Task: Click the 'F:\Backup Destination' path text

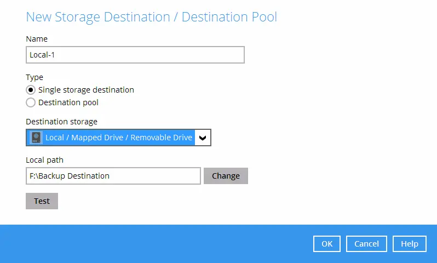Action: [x=70, y=176]
